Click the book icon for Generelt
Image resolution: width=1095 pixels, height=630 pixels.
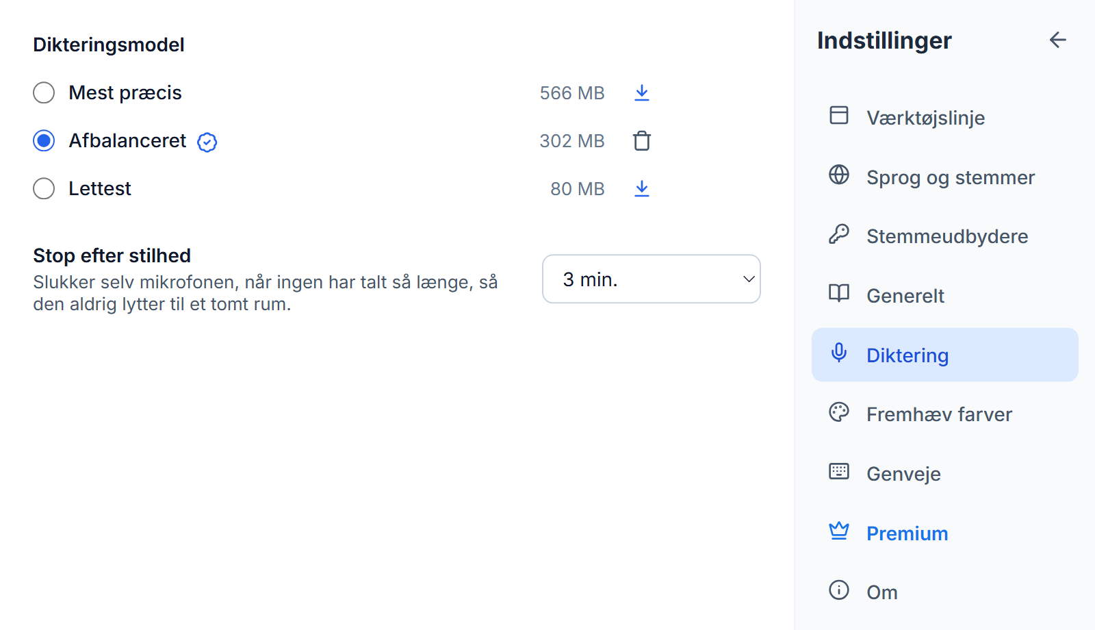click(838, 293)
